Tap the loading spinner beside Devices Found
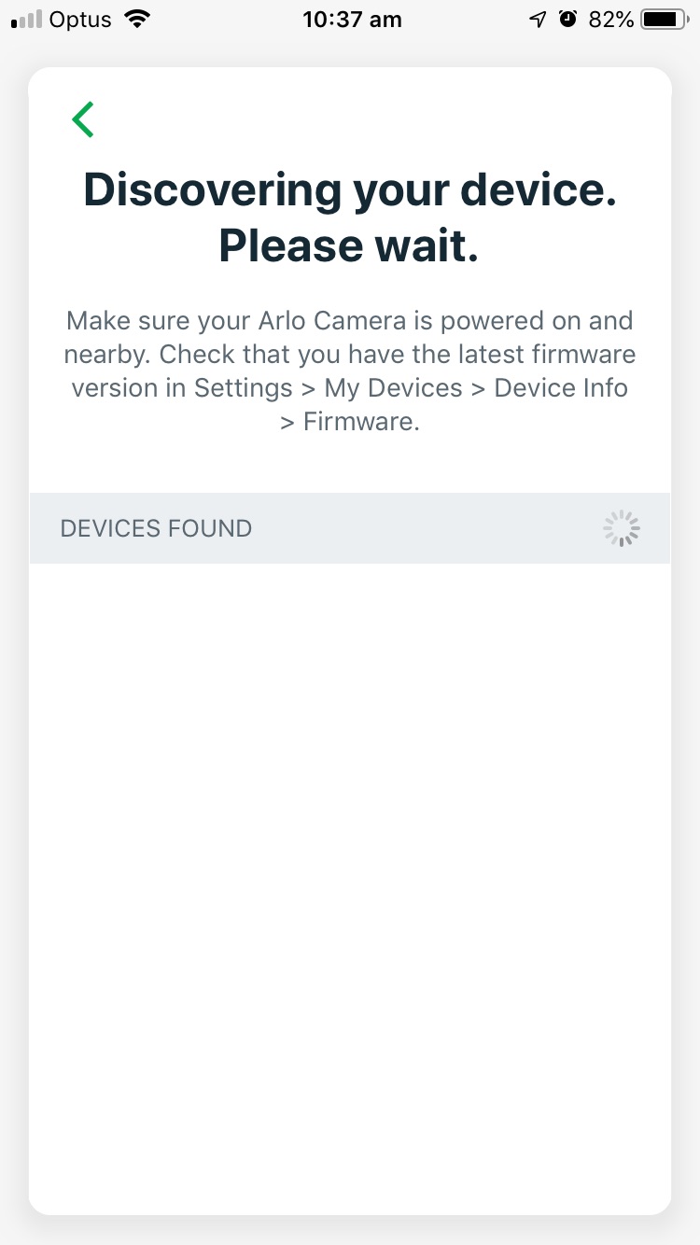This screenshot has width=700, height=1245. pyautogui.click(x=621, y=528)
